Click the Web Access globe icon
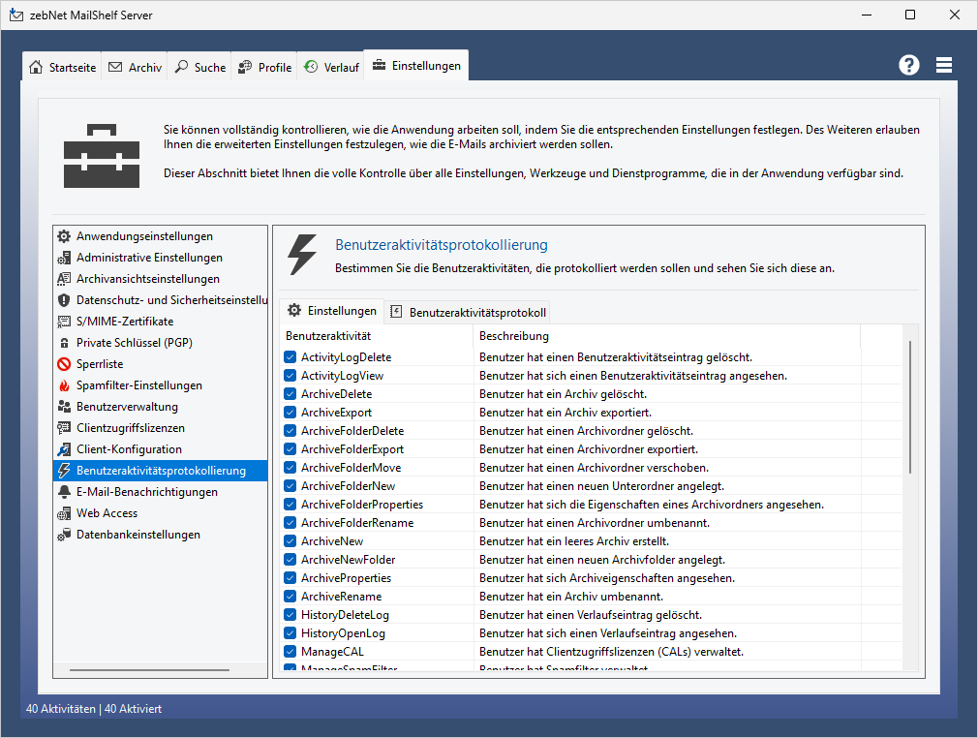The height and width of the screenshot is (738, 978). click(64, 513)
